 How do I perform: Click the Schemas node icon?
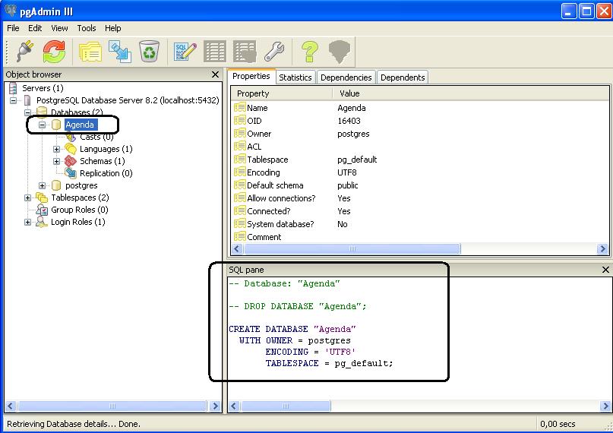[x=71, y=160]
